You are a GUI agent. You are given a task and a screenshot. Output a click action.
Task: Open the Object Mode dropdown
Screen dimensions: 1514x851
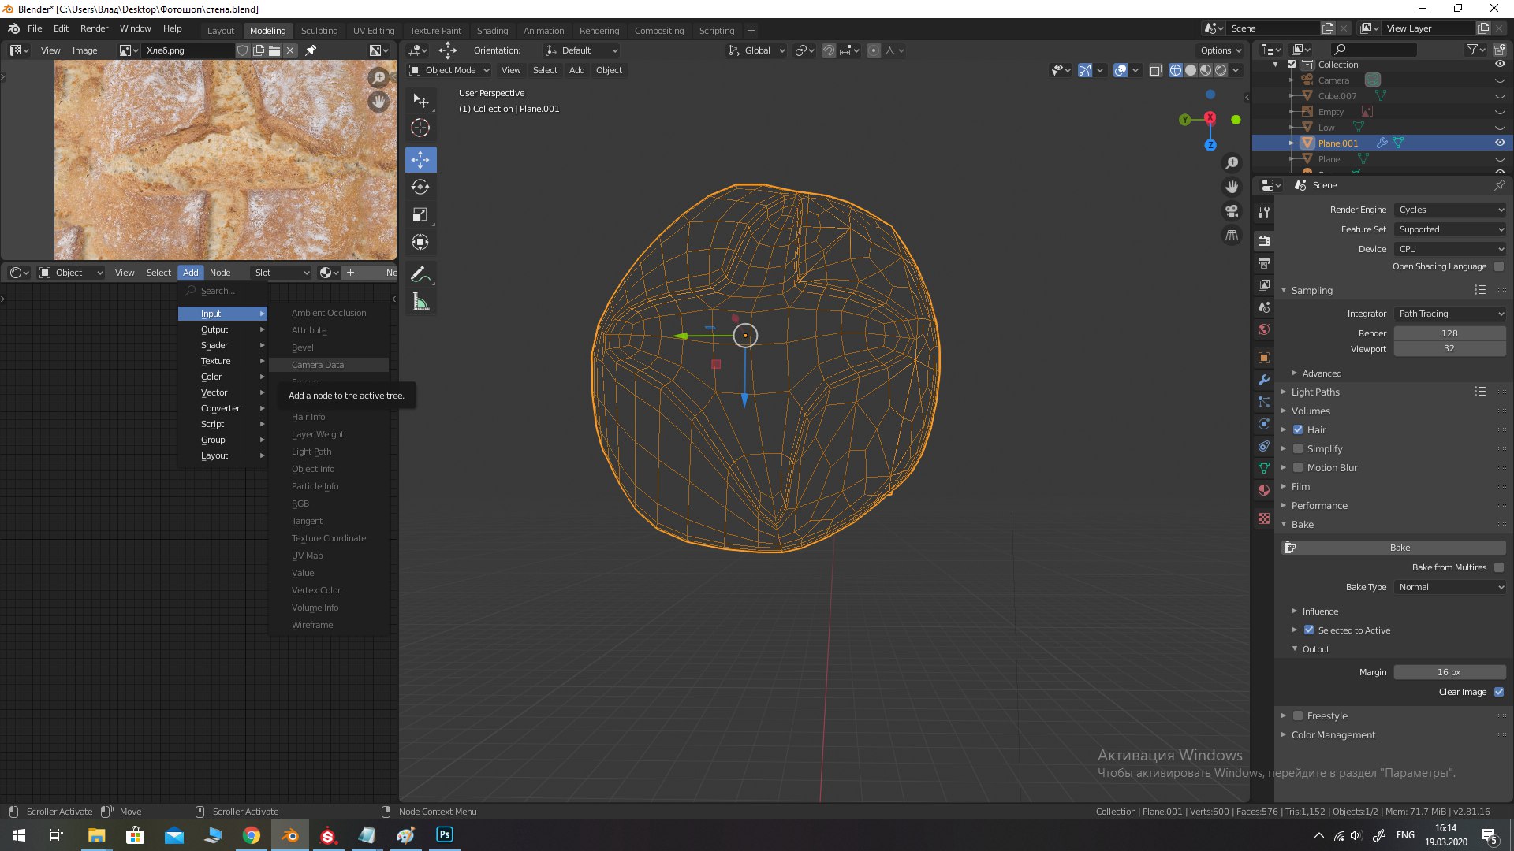pyautogui.click(x=449, y=70)
